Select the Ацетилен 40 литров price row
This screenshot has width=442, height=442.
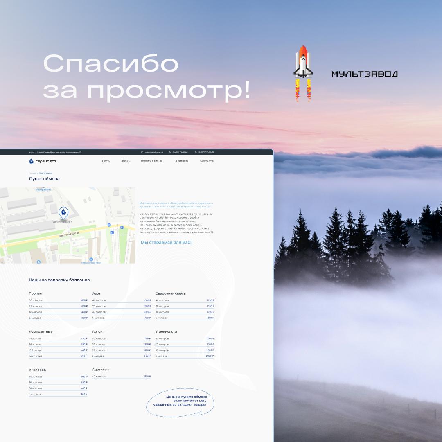[121, 377]
